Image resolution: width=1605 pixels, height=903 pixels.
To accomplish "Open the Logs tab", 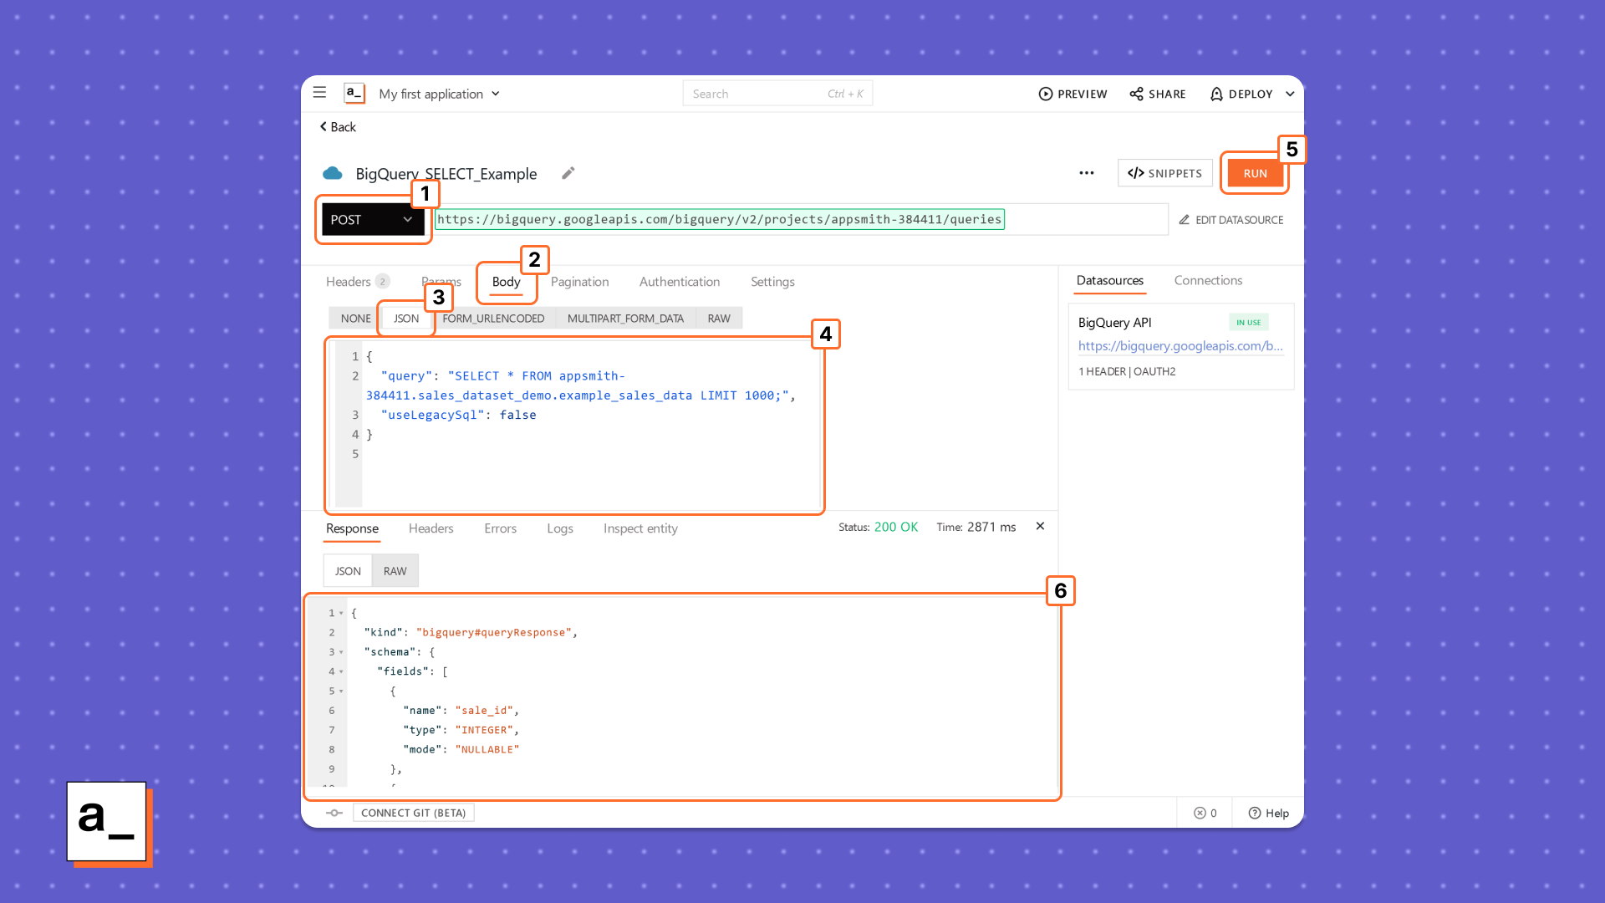I will click(560, 528).
